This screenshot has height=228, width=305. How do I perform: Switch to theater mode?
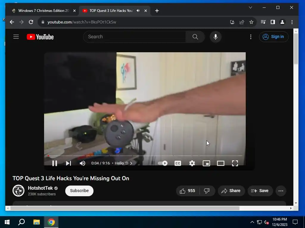tap(221, 163)
